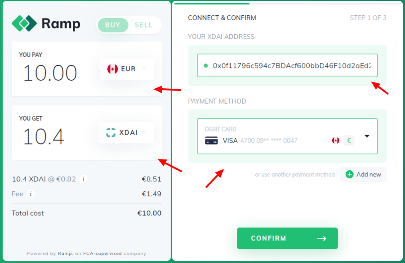Open the exchange rate info icon
Image resolution: width=405 pixels, height=263 pixels.
coord(84,179)
